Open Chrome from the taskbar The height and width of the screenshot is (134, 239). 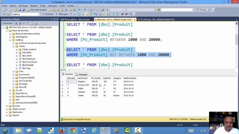point(73,130)
